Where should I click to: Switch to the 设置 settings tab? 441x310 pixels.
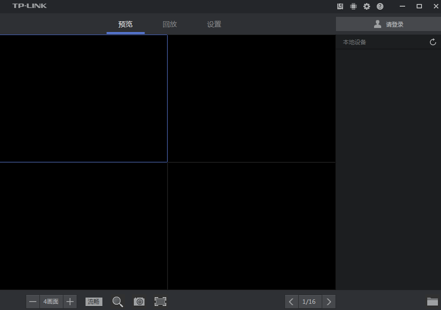(x=214, y=24)
